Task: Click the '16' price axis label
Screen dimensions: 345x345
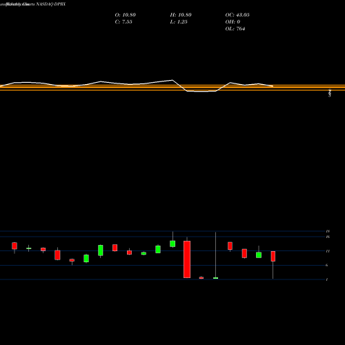Action: 328,237
